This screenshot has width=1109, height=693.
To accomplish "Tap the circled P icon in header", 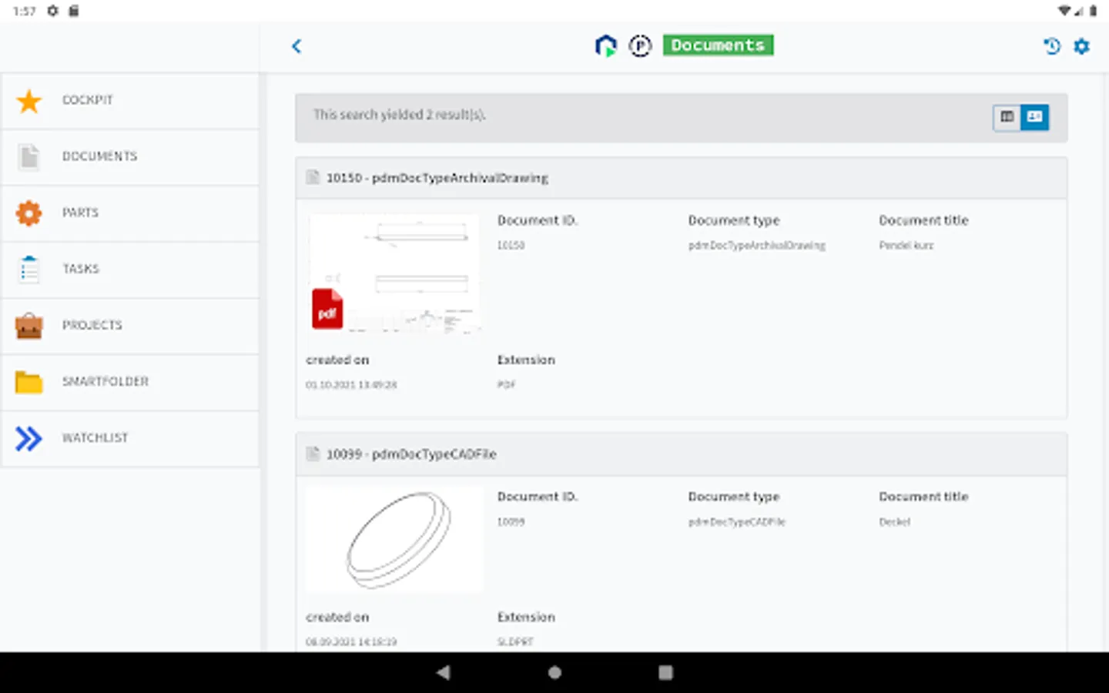I will (640, 46).
